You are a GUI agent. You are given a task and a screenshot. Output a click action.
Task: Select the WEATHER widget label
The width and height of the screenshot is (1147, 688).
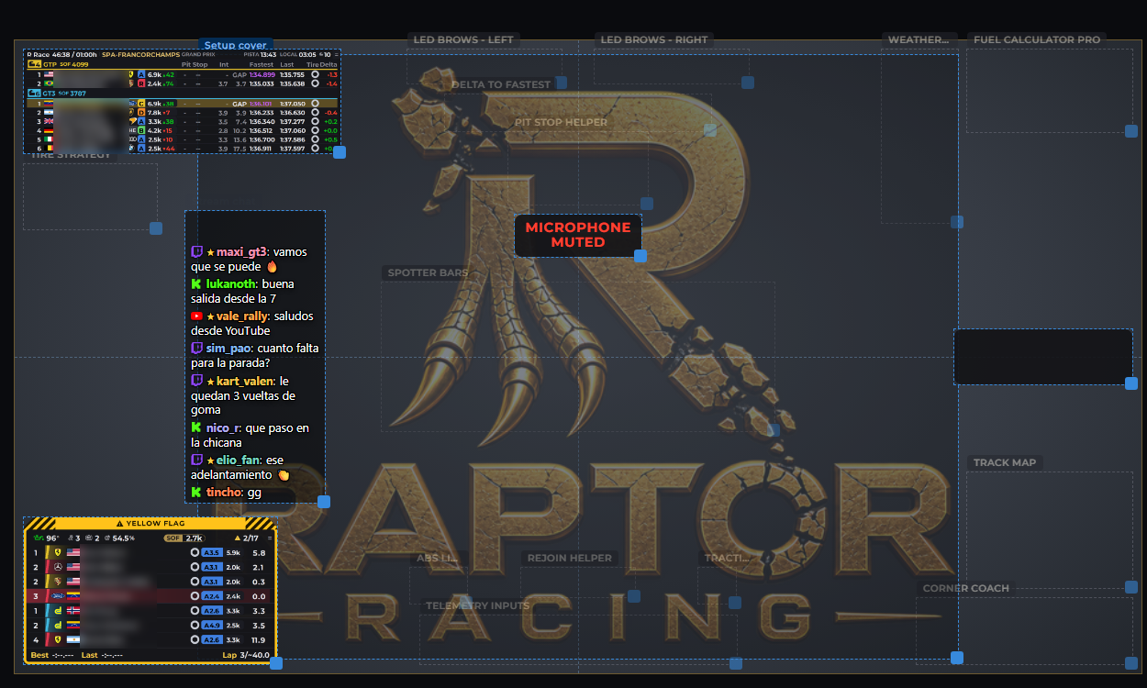[919, 39]
